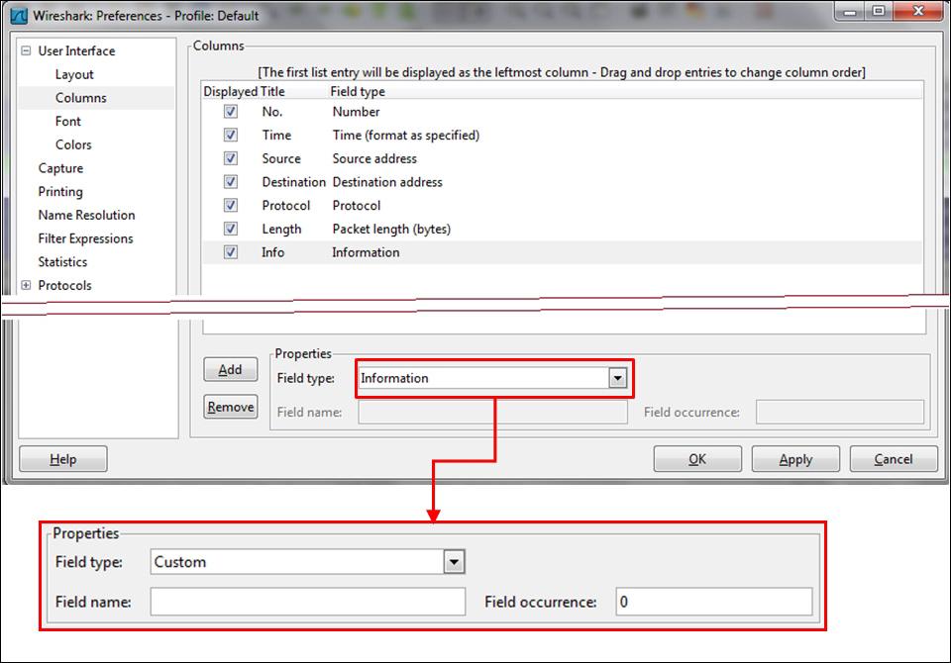
Task: Toggle the Destination column checkbox
Action: tap(231, 182)
